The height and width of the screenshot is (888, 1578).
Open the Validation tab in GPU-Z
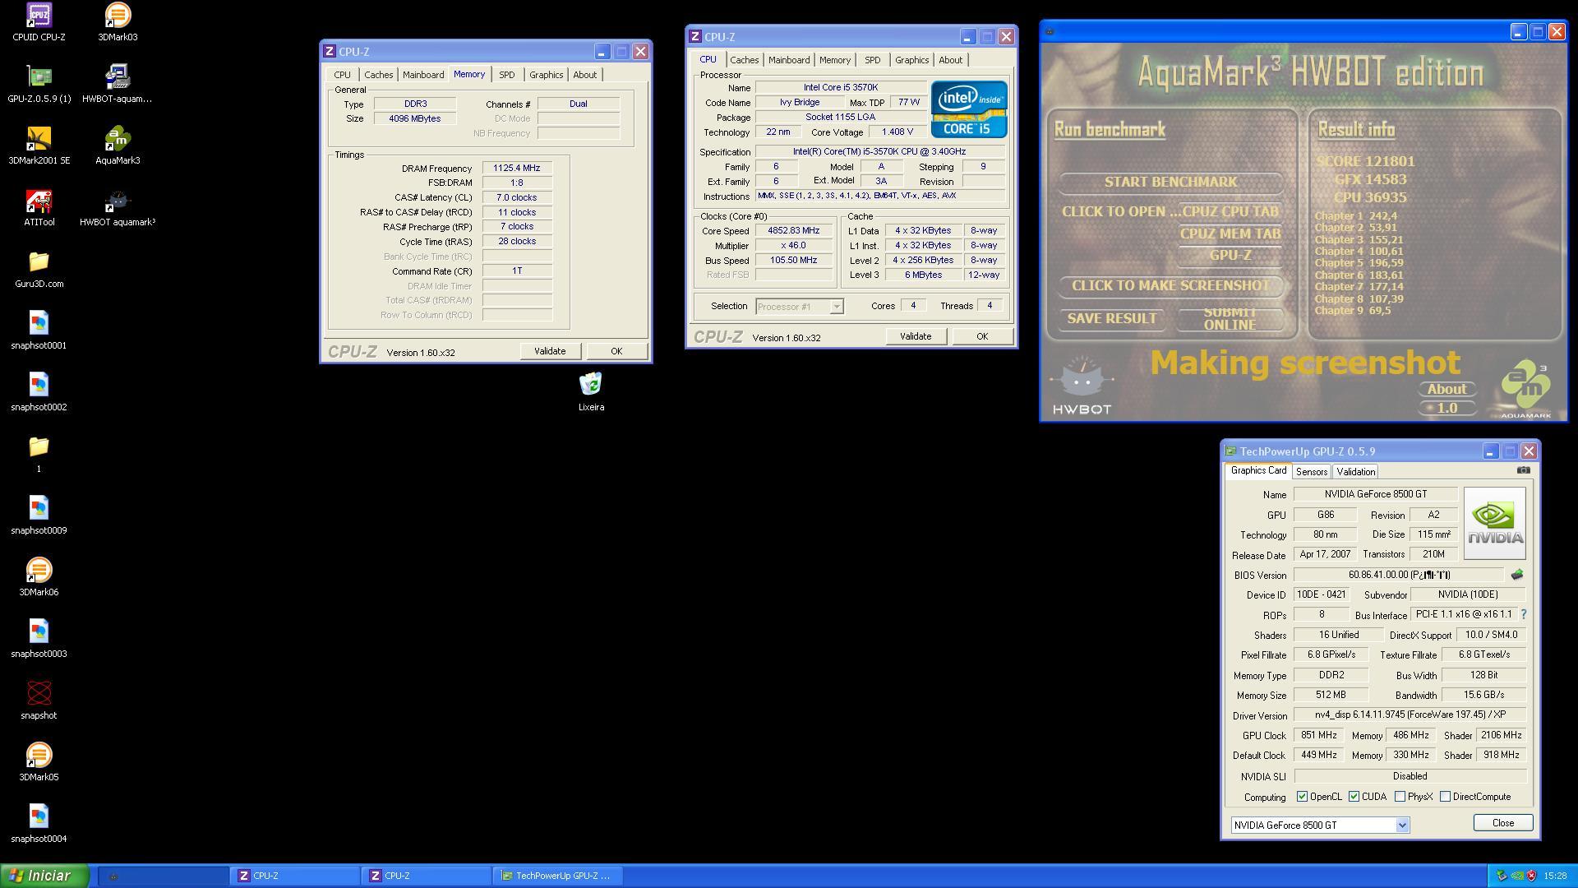1355,472
